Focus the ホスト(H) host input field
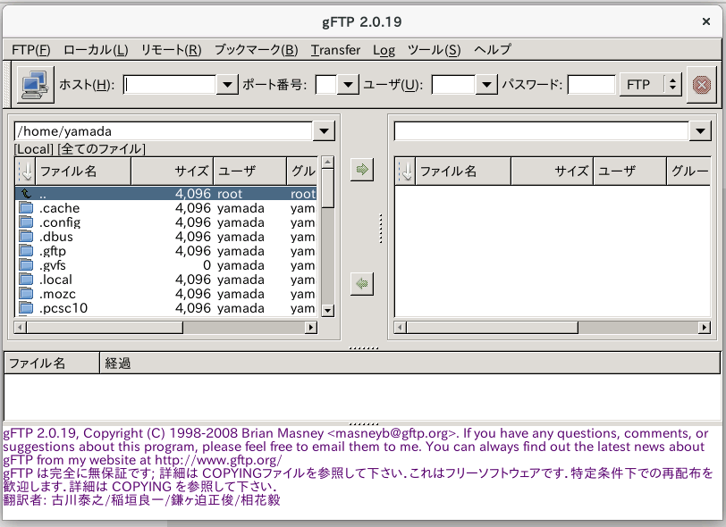Screen dimensions: 726x527 pos(170,85)
